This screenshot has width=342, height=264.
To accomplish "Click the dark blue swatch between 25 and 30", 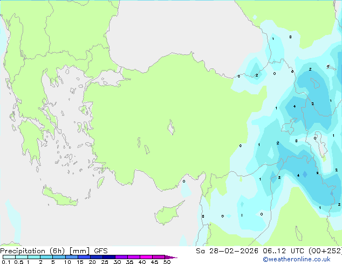I will pyautogui.click(x=109, y=257).
